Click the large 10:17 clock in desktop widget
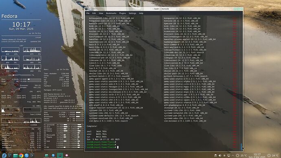 pos(21,24)
